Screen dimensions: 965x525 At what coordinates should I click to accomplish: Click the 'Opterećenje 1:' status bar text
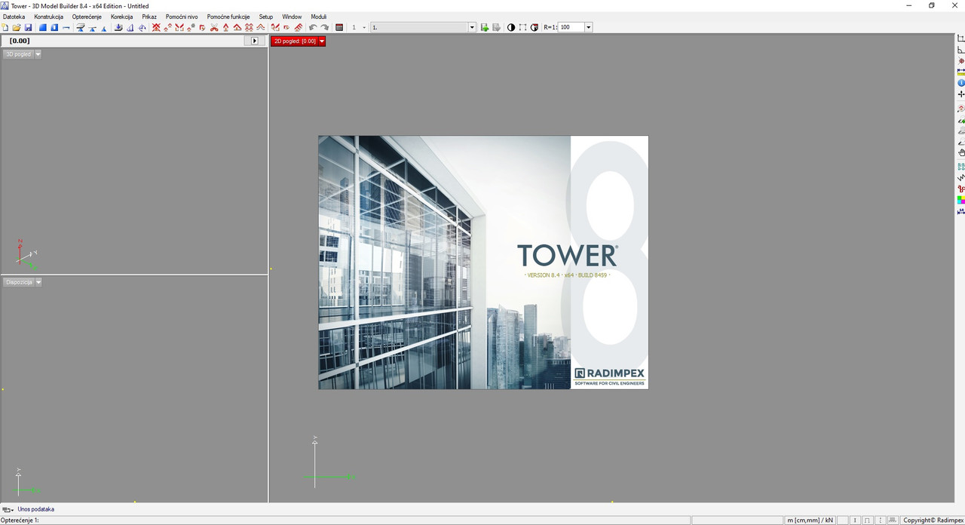(20, 520)
